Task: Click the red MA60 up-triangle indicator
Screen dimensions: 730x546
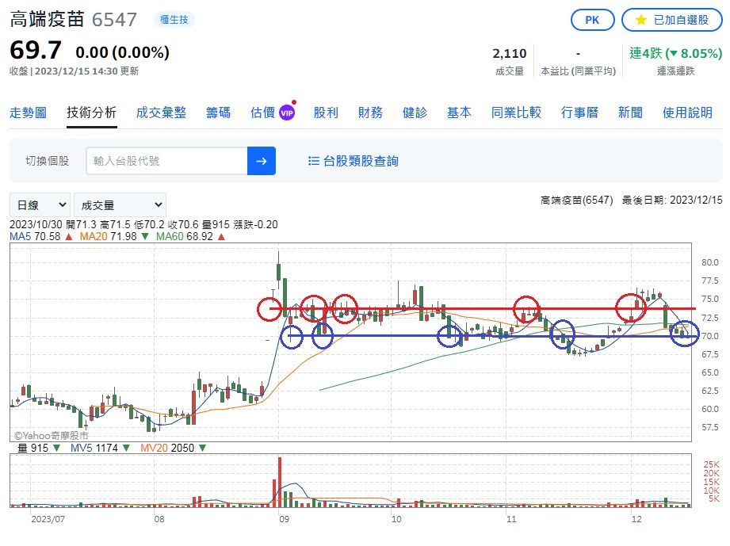Action: click(221, 236)
